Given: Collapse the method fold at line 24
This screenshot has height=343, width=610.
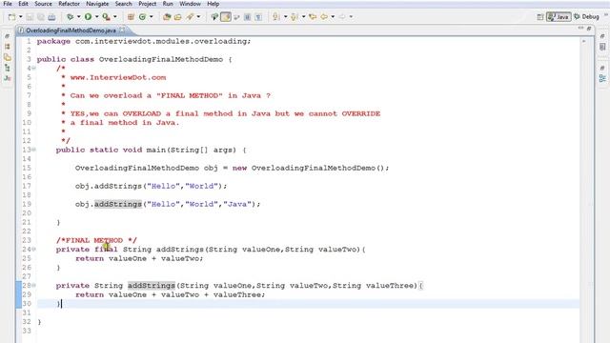Looking at the screenshot, I should point(34,250).
